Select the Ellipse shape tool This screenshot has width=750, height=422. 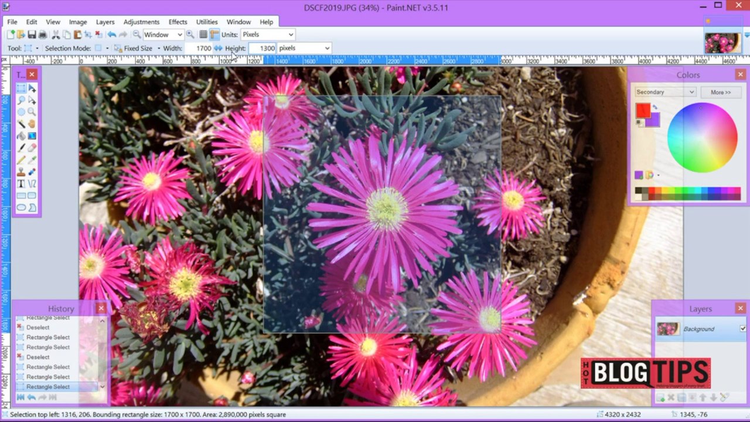(21, 207)
